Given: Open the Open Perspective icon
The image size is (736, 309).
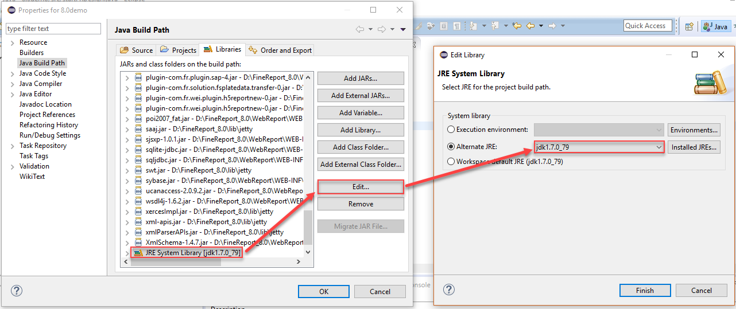Looking at the screenshot, I should coord(689,26).
